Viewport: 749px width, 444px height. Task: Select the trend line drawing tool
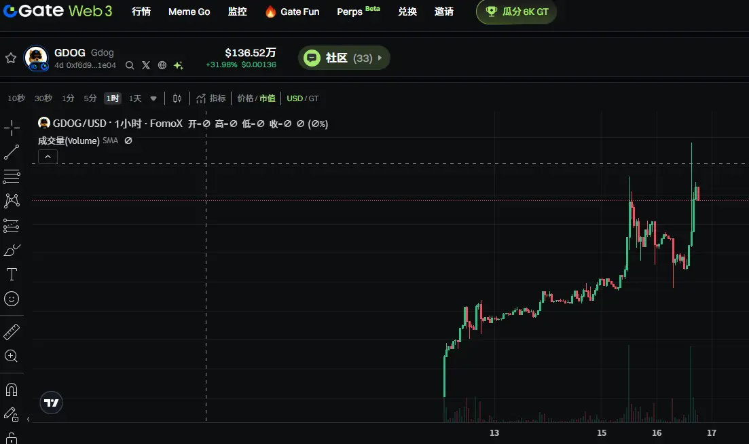(12, 152)
